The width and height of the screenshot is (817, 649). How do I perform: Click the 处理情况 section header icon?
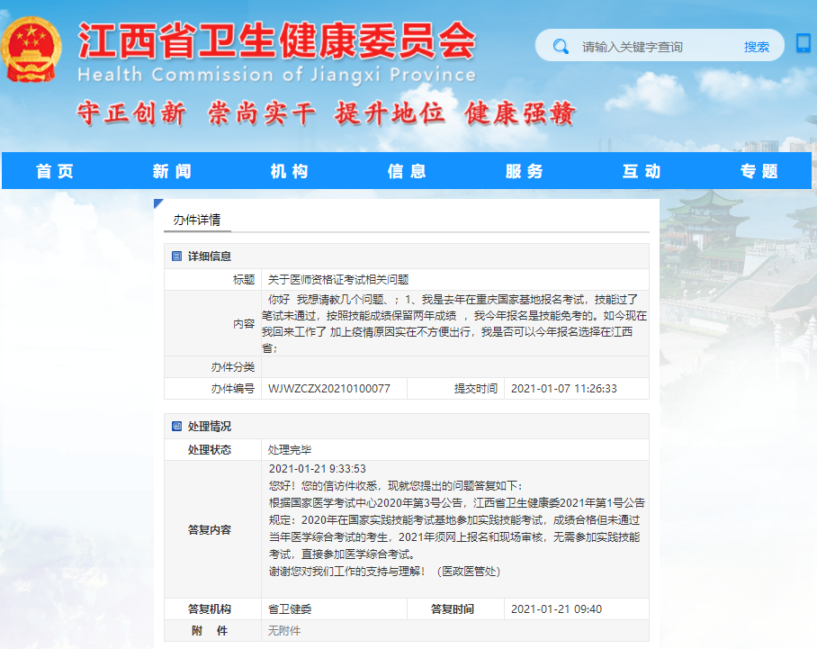click(176, 427)
